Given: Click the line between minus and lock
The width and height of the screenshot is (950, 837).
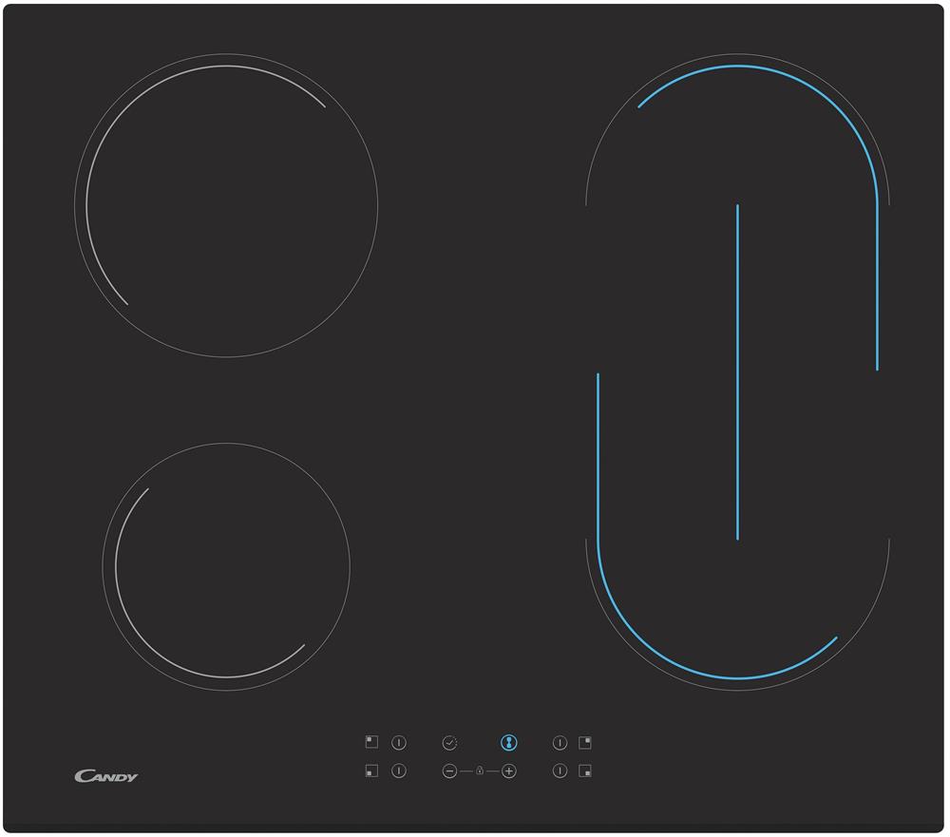Looking at the screenshot, I should [465, 771].
